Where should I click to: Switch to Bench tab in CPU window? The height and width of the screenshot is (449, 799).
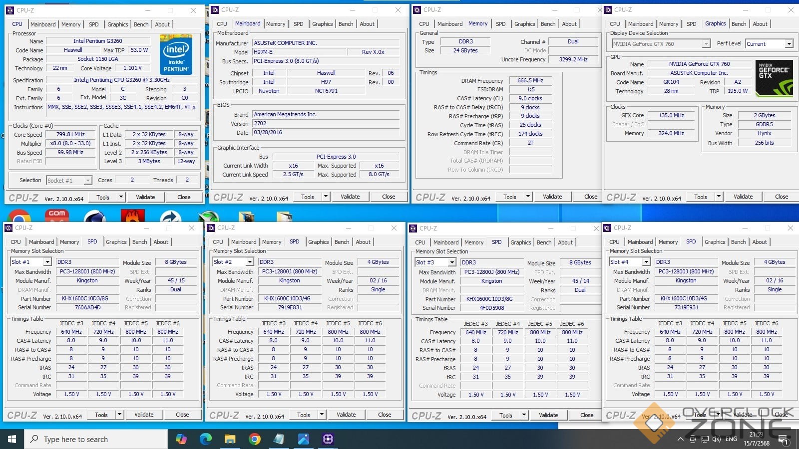tap(141, 24)
